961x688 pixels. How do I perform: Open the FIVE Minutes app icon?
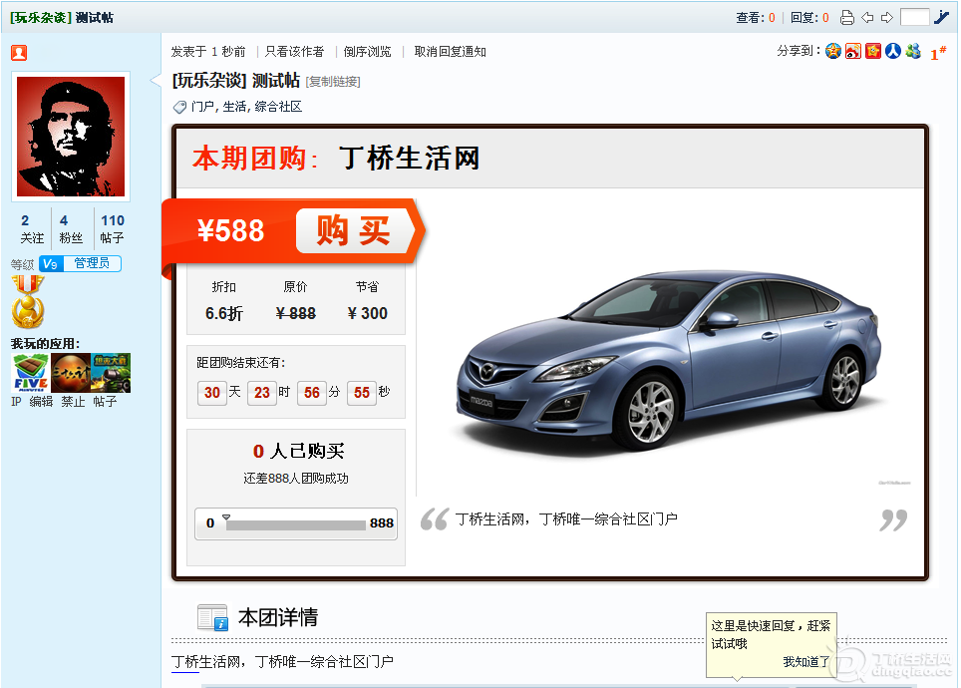(x=30, y=374)
